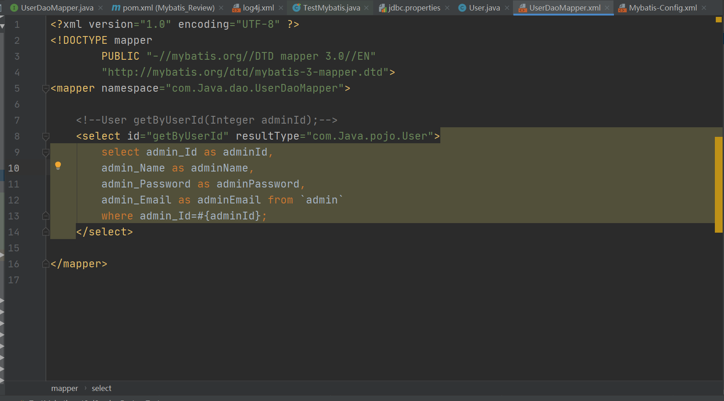Click the text 'getByUserId' in the select id
The width and height of the screenshot is (724, 401).
coord(187,136)
